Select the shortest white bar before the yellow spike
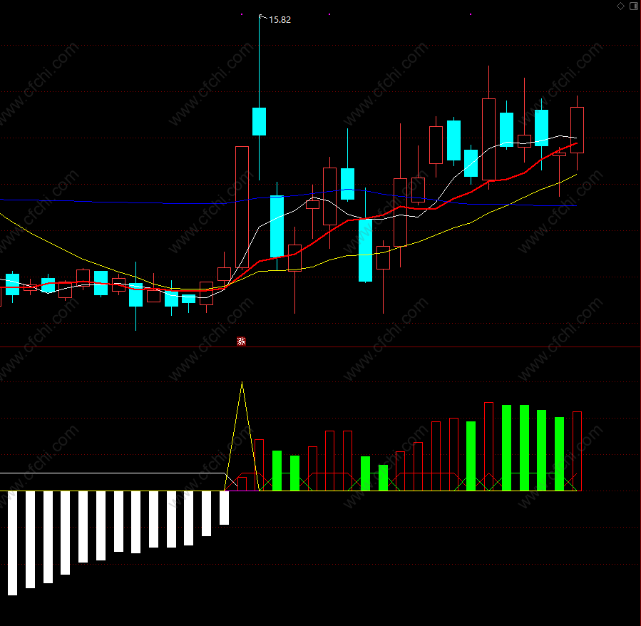 [x=224, y=508]
